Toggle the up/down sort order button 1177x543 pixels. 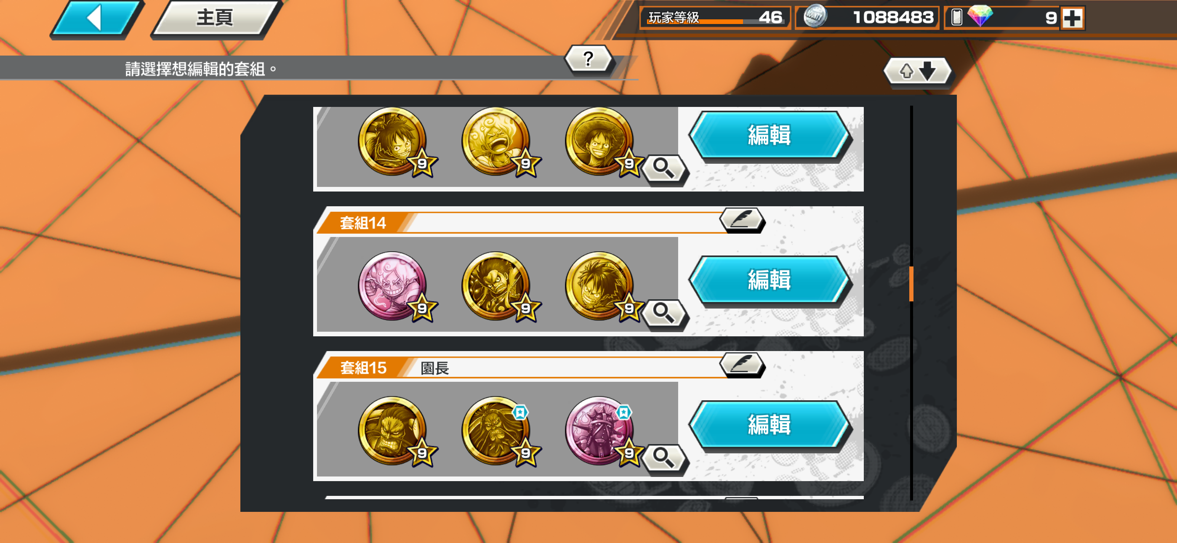(x=917, y=71)
